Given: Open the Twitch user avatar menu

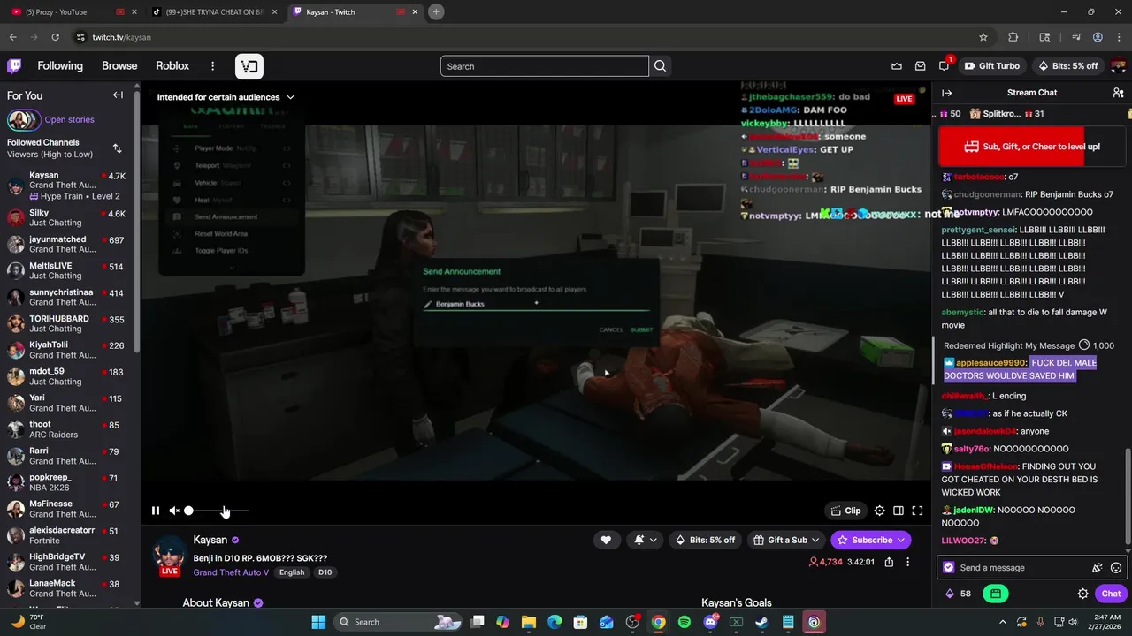Looking at the screenshot, I should pos(1118,66).
